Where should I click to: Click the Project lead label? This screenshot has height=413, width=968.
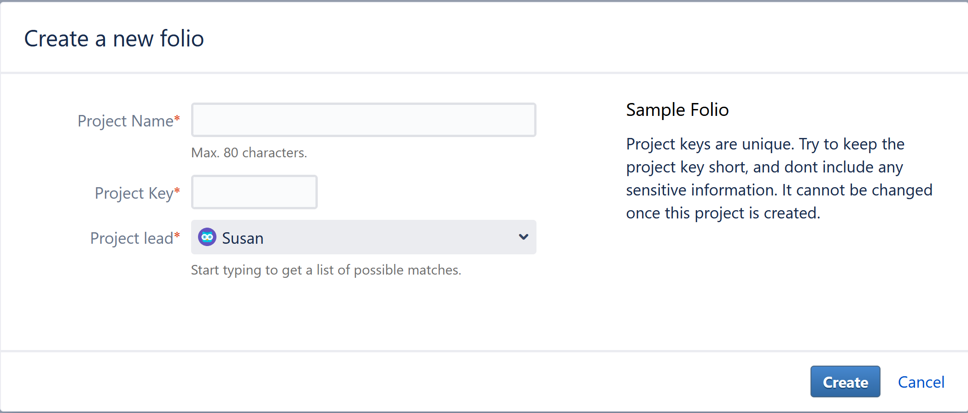[x=132, y=238]
